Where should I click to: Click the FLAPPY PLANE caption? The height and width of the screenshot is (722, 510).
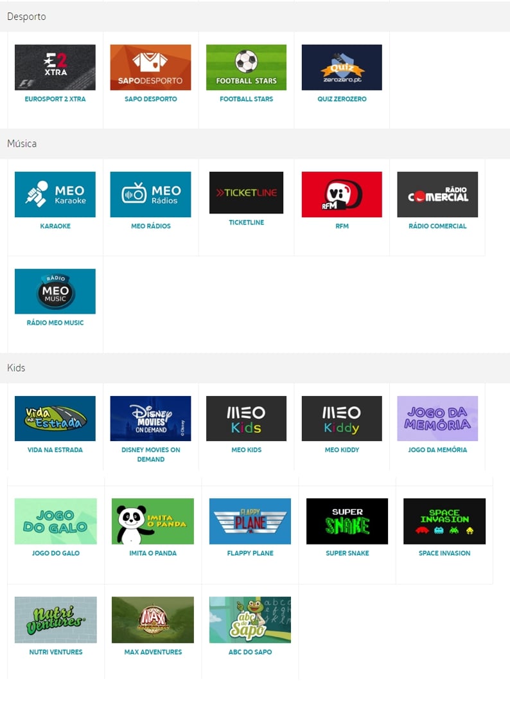(x=250, y=553)
